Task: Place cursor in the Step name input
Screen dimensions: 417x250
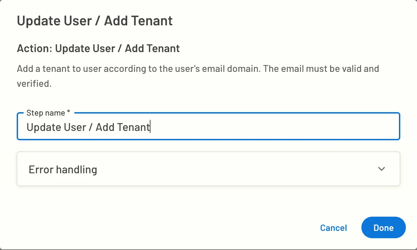Action: click(x=208, y=127)
